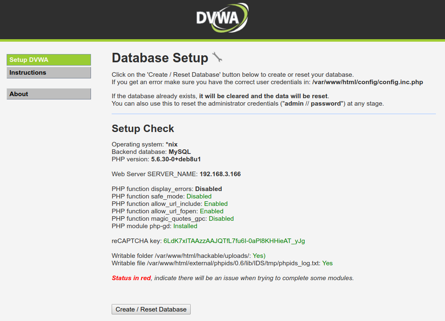Click the uploads folder writable Yes status

(x=259, y=256)
